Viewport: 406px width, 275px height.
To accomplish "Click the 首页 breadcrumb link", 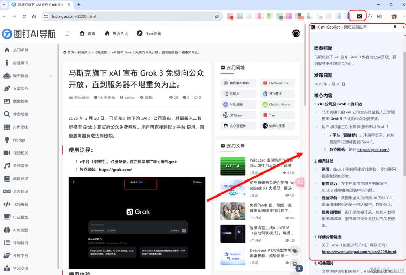I will tap(69, 52).
